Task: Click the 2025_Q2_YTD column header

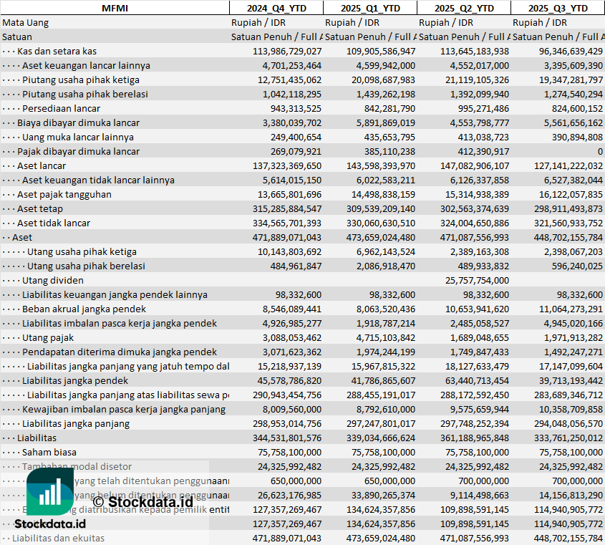Action: point(464,8)
